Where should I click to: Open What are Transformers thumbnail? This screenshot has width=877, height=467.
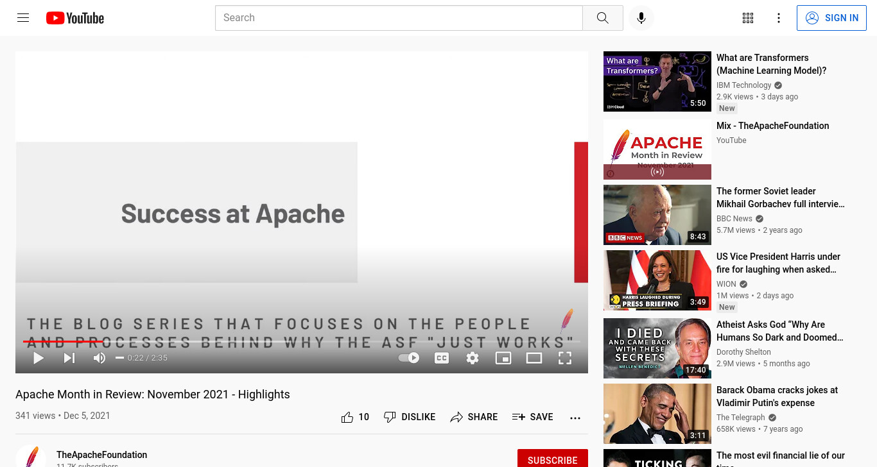(x=657, y=81)
